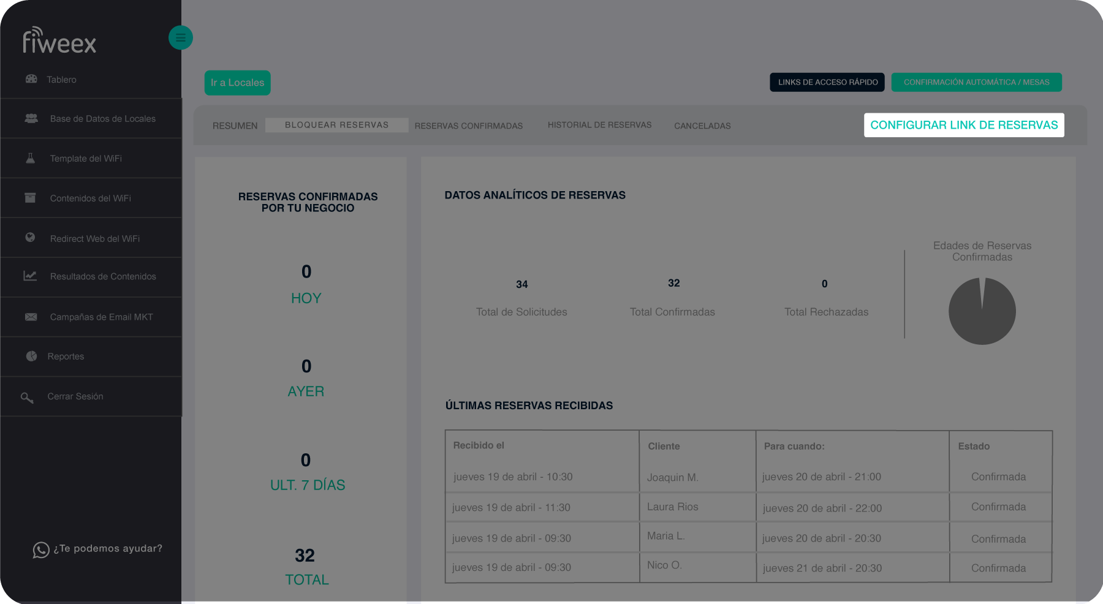Click the Base de Datos de Locales icon
Screen dimensions: 1103x604
[31, 118]
